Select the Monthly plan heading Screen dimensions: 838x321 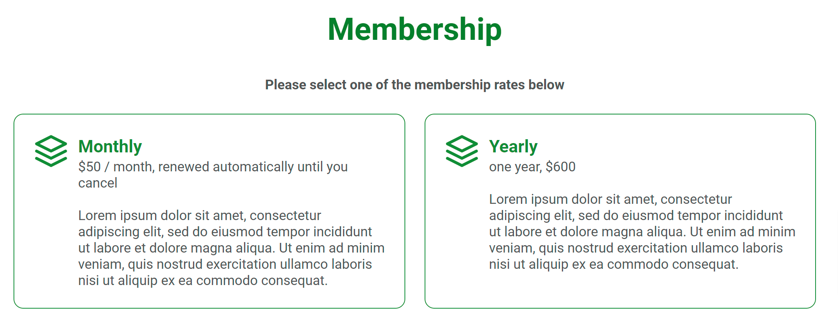click(x=110, y=147)
